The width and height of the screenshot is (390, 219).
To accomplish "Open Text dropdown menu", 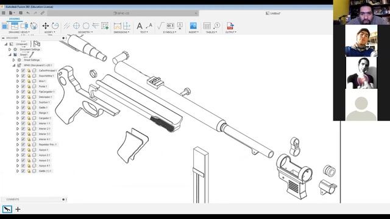I will pos(144,32).
